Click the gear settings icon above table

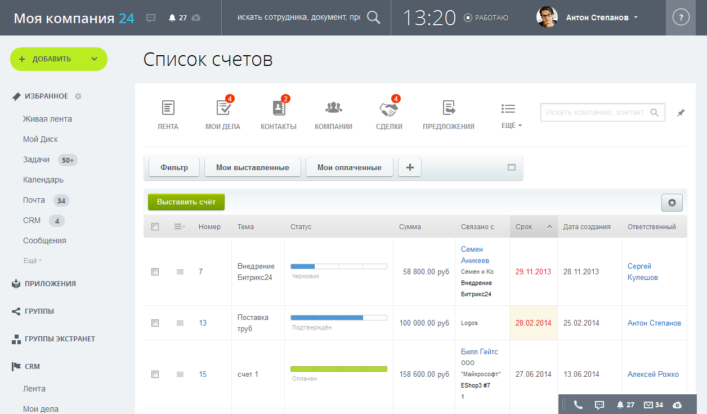pyautogui.click(x=672, y=203)
